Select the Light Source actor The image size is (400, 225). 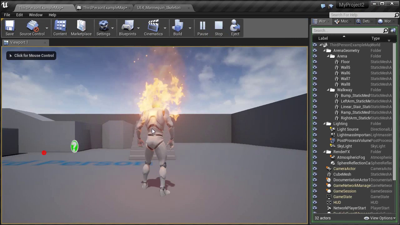(347, 129)
